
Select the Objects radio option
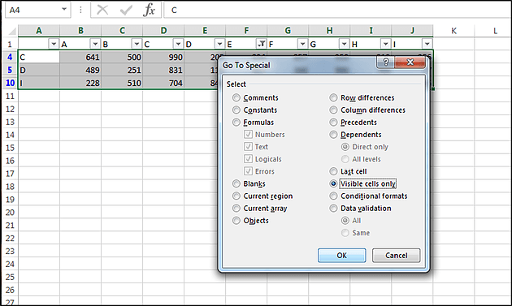(x=236, y=221)
